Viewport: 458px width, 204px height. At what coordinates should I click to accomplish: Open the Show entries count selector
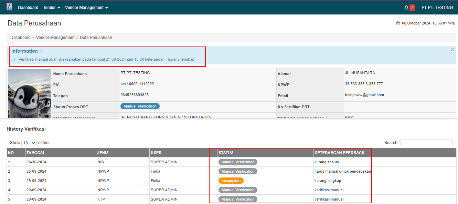[x=29, y=143]
